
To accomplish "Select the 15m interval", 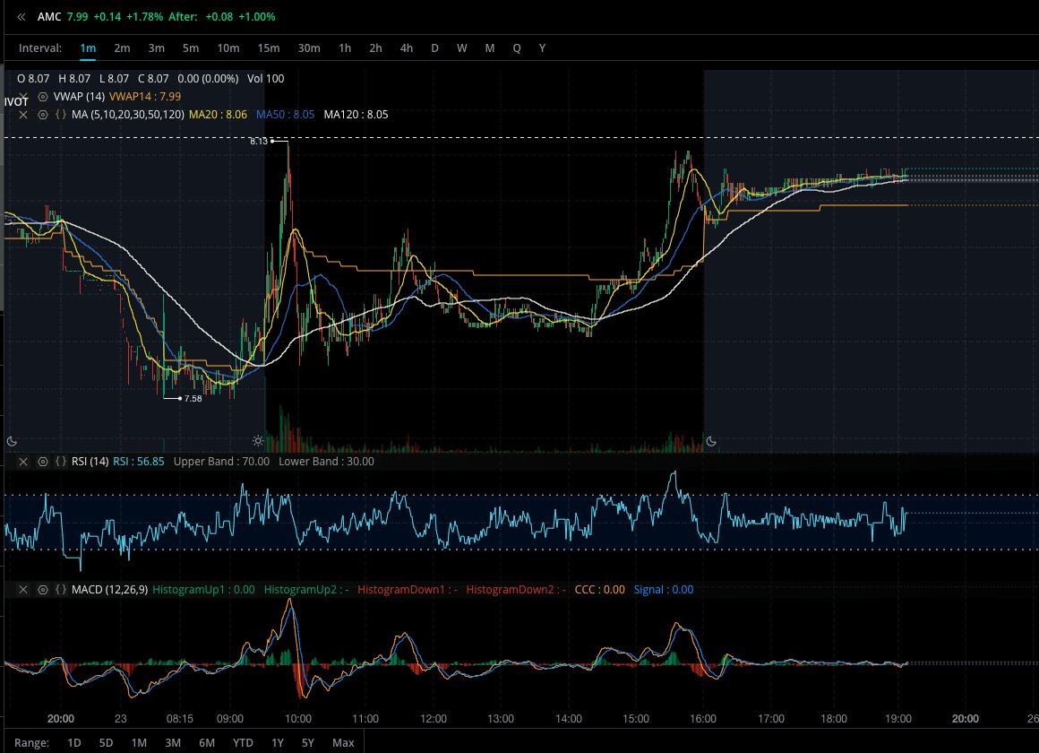I will click(269, 48).
